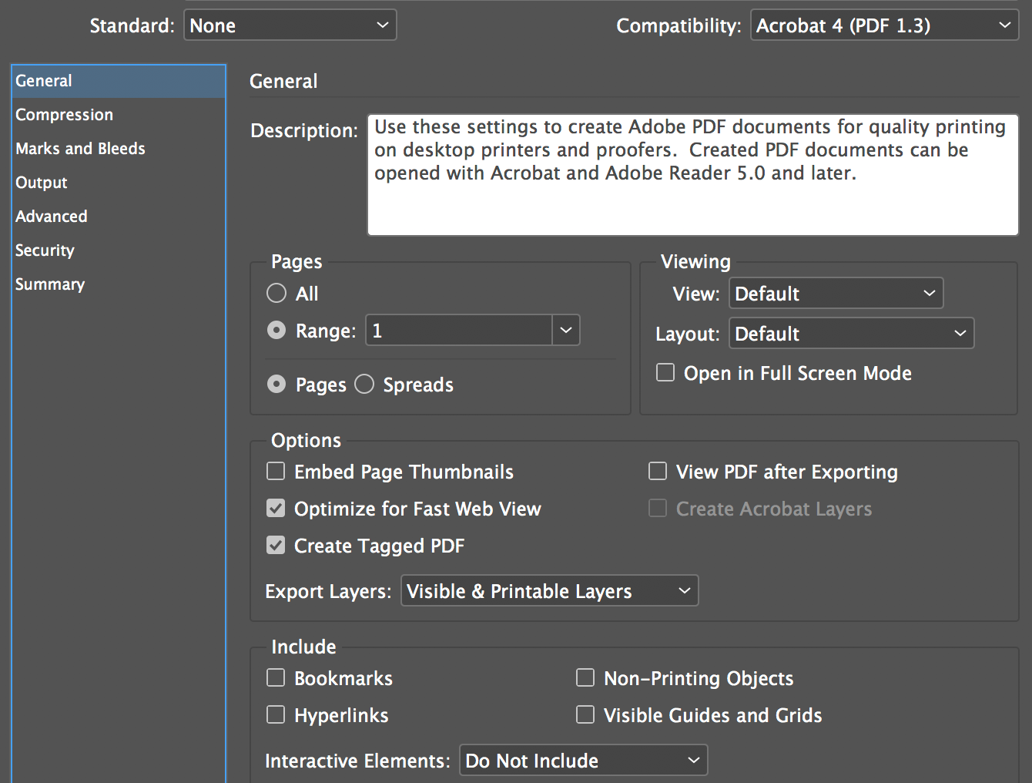
Task: Click the Range page number field
Action: pos(459,331)
